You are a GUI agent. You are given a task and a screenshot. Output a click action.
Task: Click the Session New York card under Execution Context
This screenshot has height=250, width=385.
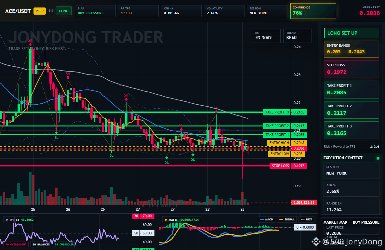(352, 170)
